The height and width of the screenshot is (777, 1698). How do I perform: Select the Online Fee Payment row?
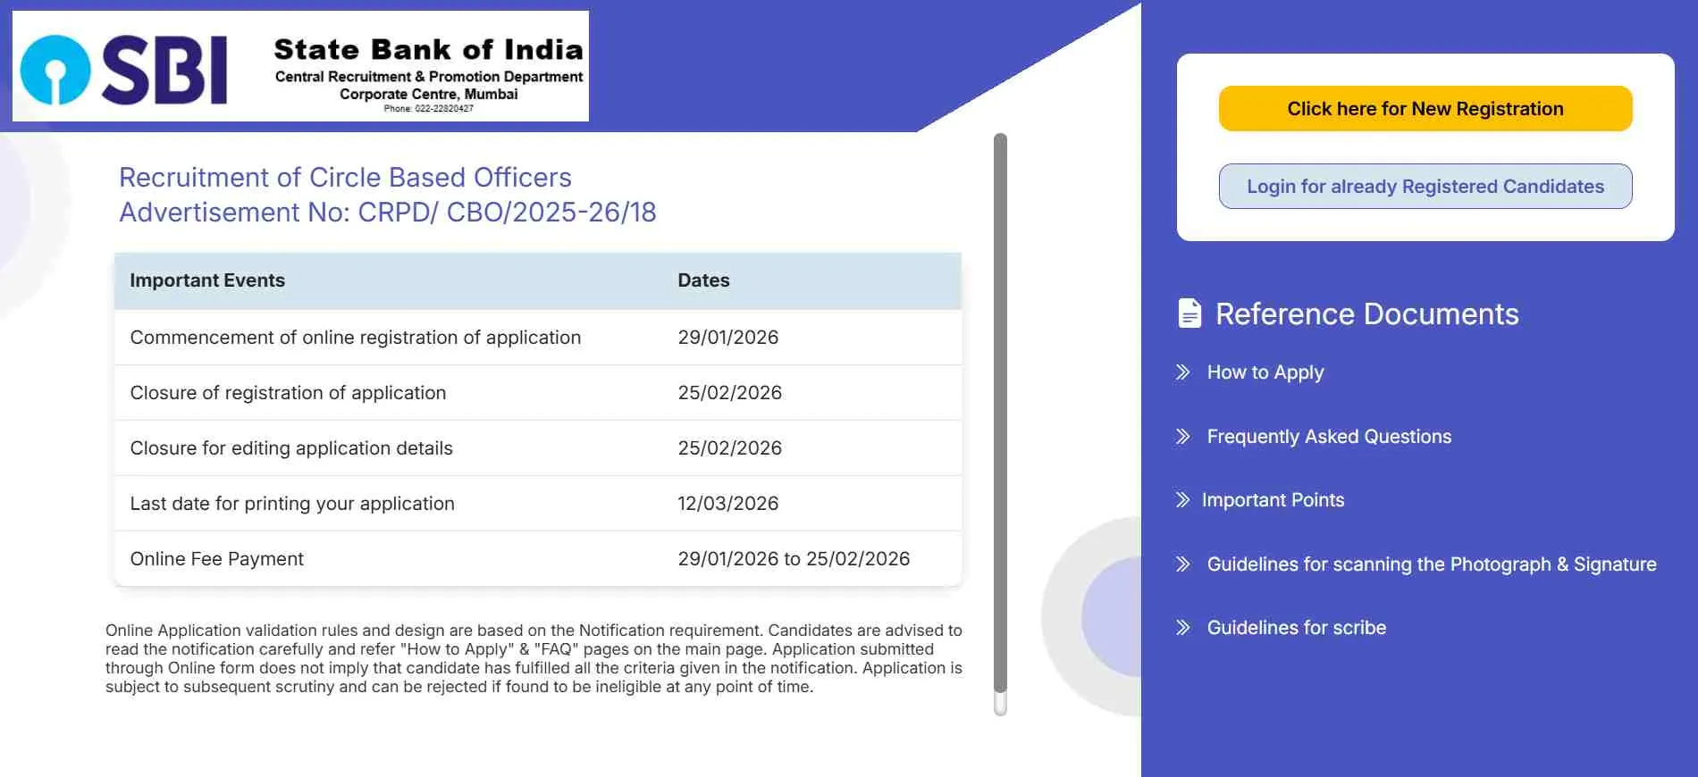(x=536, y=559)
